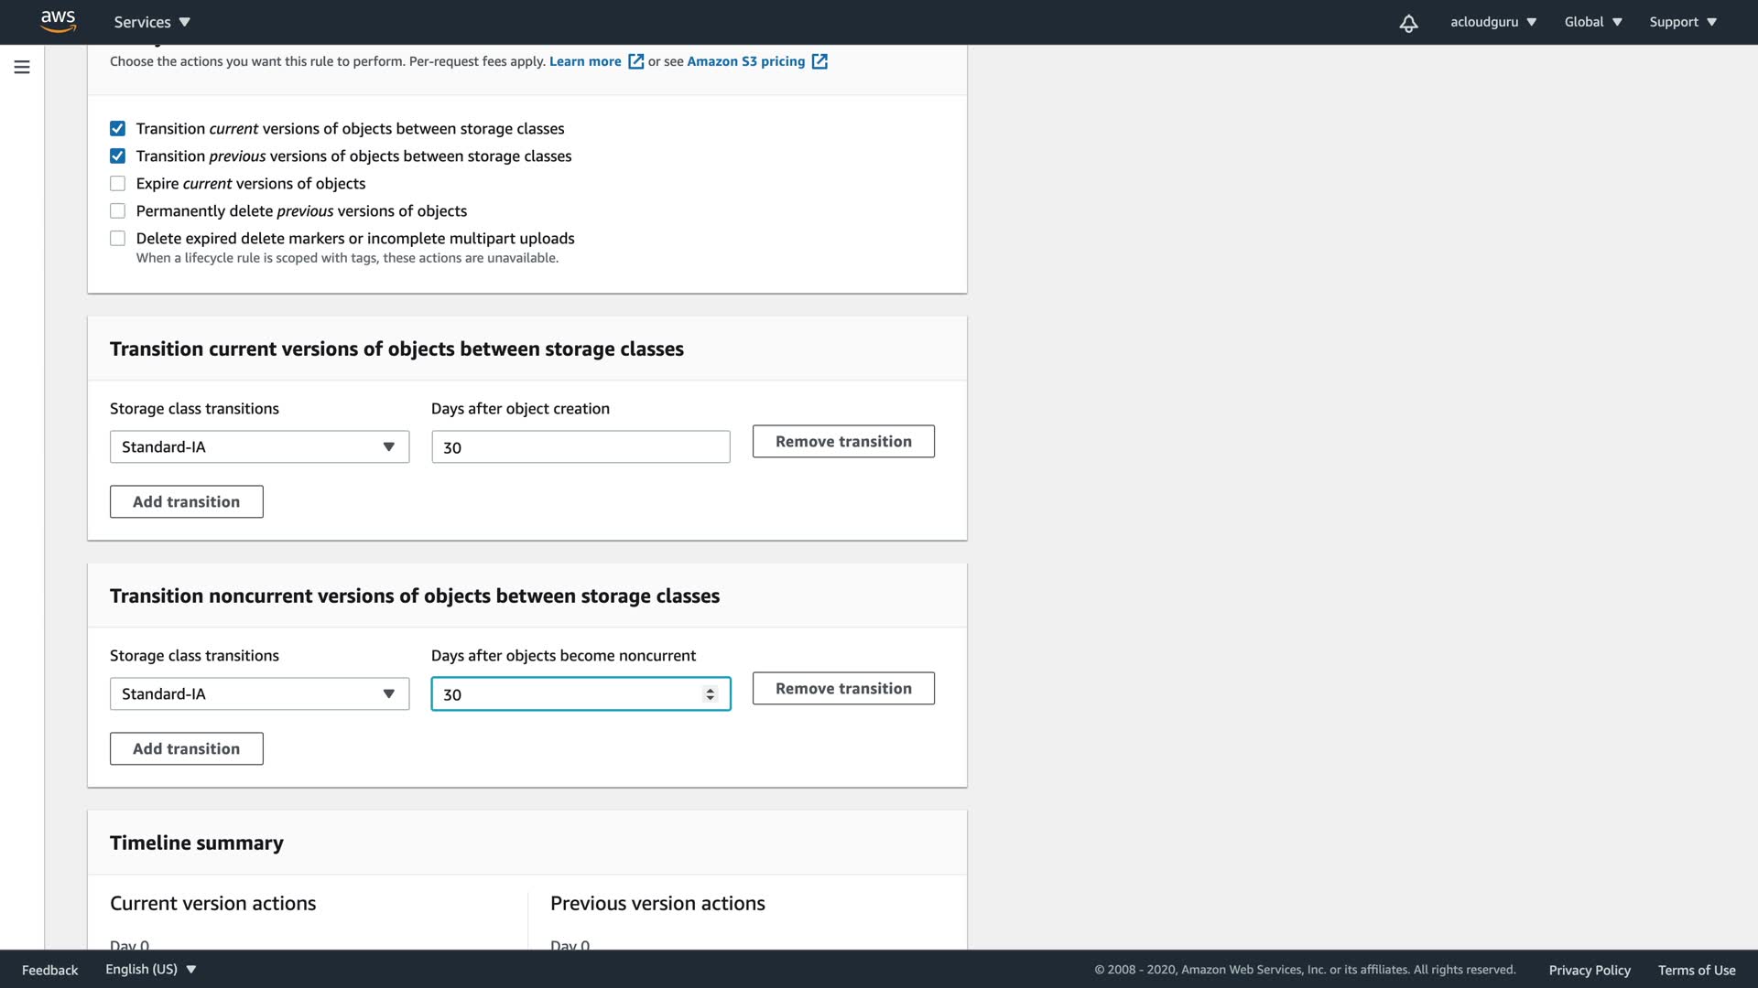This screenshot has height=988, width=1758.
Task: Open the Support menu
Action: (x=1682, y=22)
